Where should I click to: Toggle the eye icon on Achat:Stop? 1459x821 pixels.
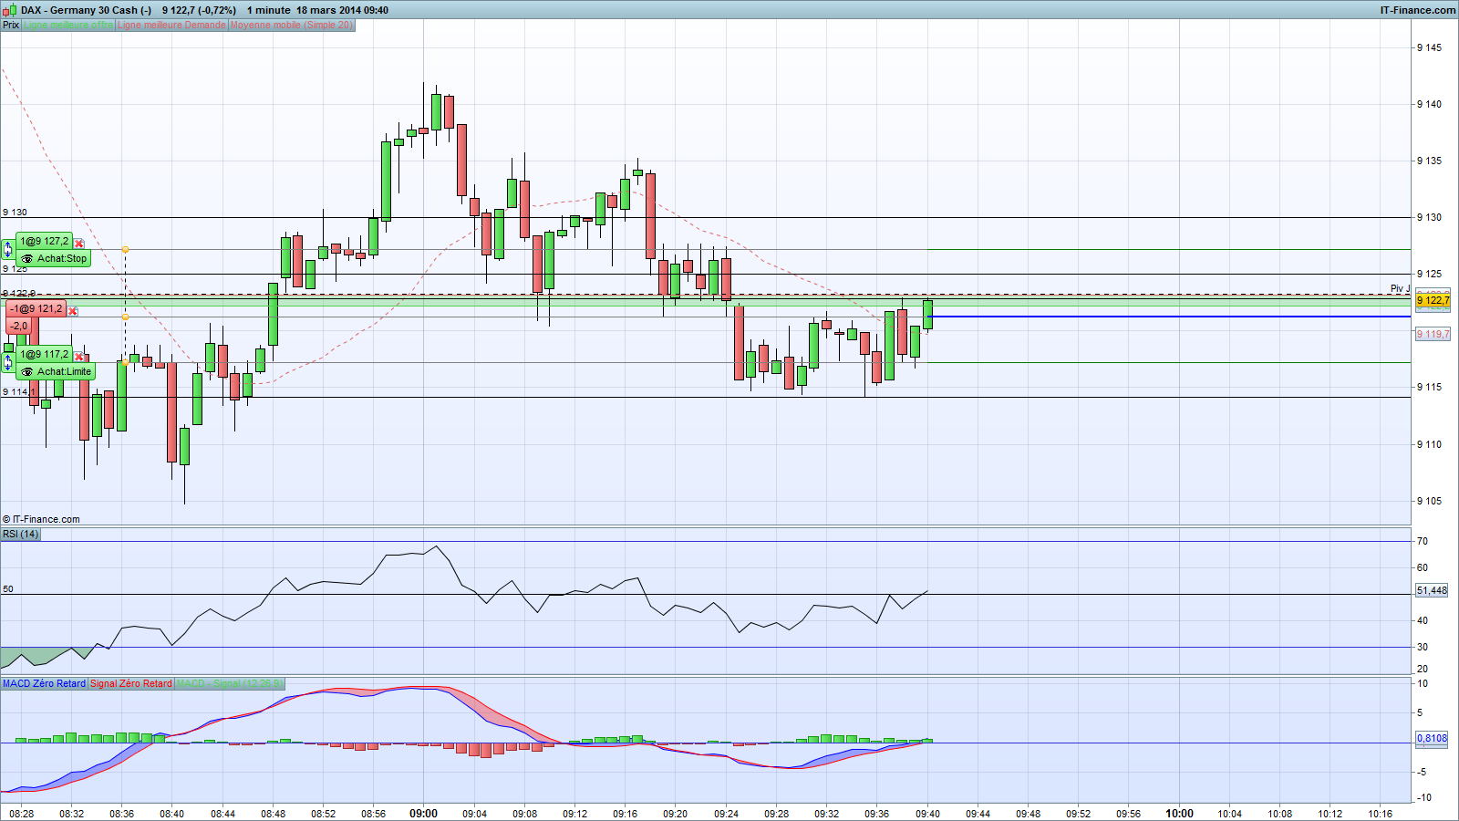(x=27, y=259)
